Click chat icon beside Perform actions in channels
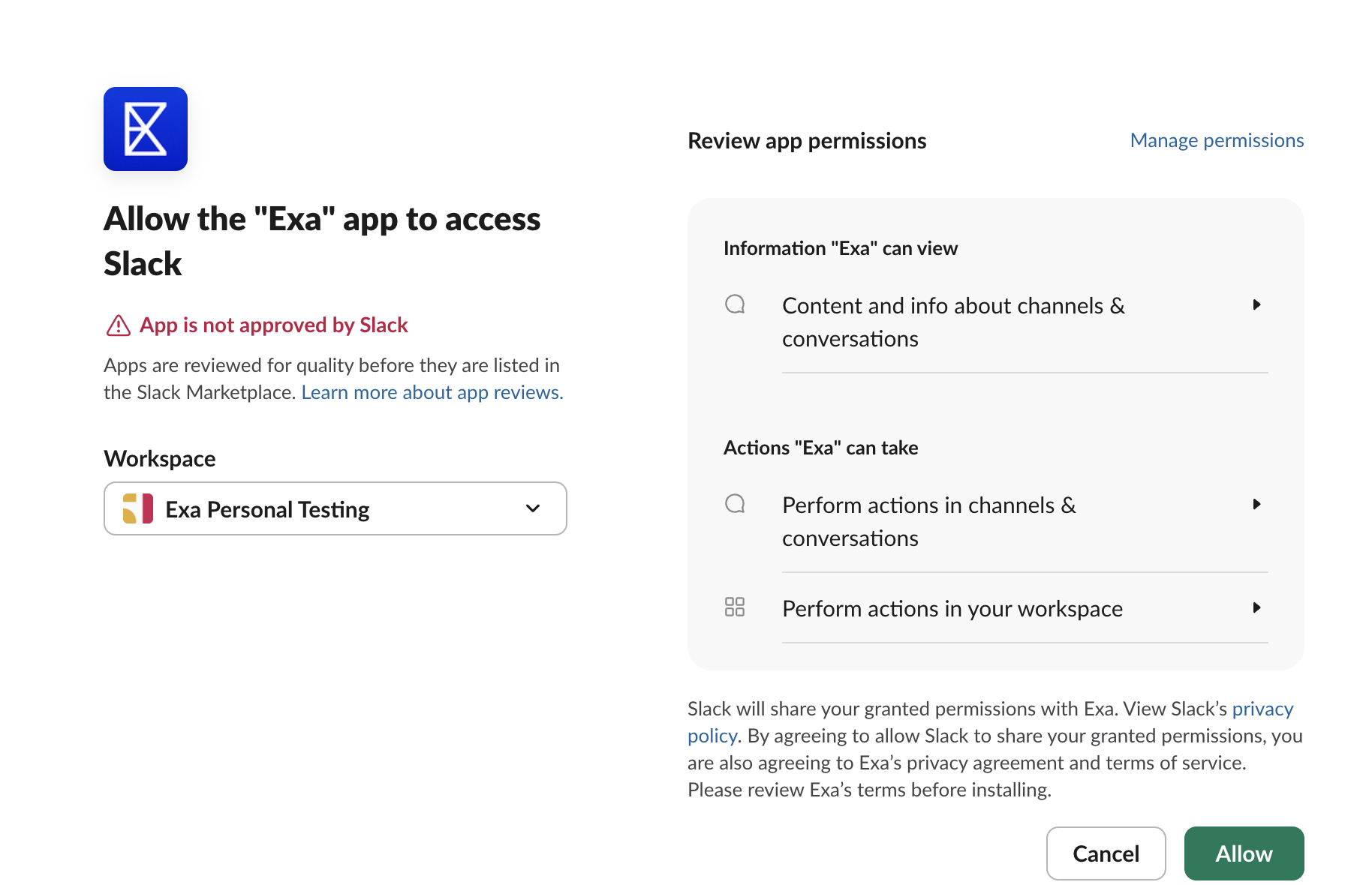Viewport: 1366px width, 885px height. pyautogui.click(x=735, y=504)
